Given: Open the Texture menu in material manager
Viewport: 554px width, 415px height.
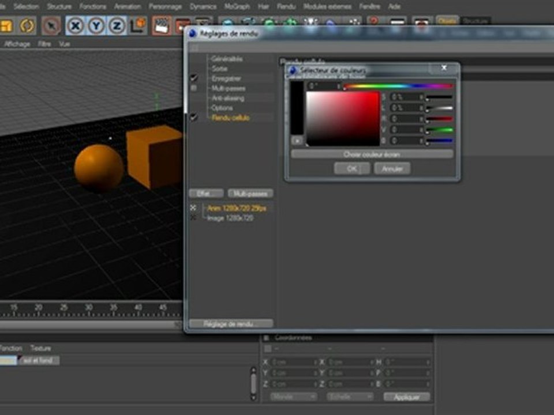Looking at the screenshot, I should click(40, 348).
